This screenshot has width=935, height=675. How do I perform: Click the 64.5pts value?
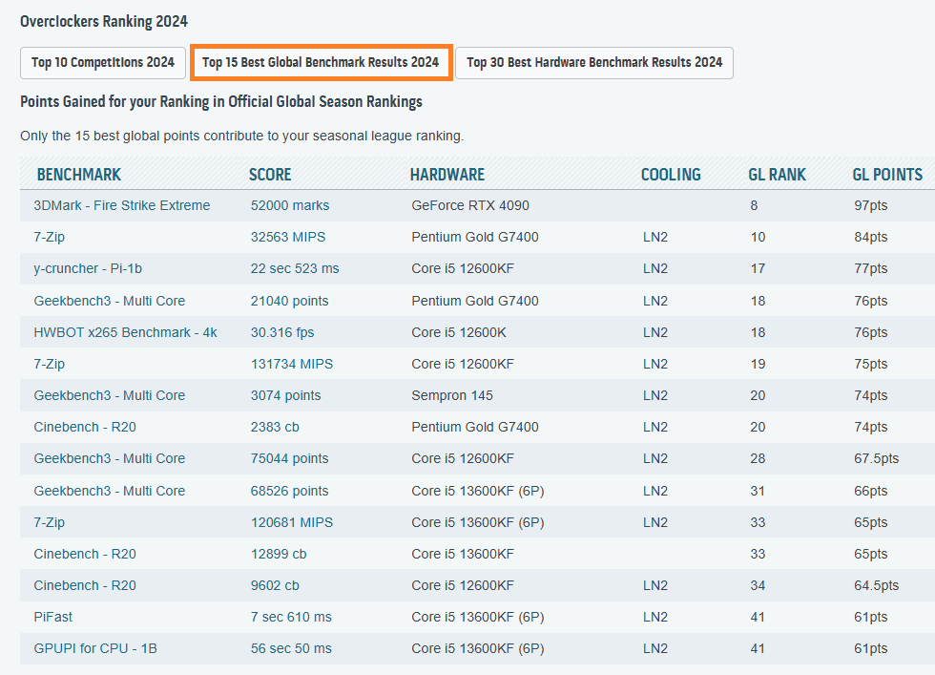[x=876, y=586]
